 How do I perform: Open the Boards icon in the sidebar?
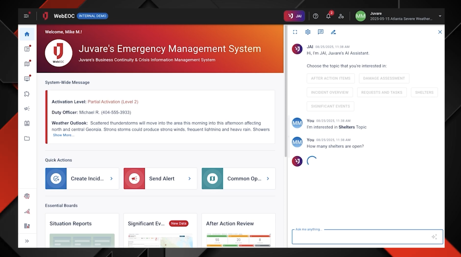coord(27,49)
